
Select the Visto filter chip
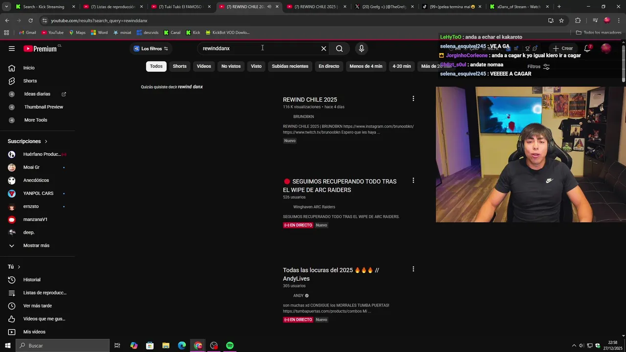click(256, 66)
